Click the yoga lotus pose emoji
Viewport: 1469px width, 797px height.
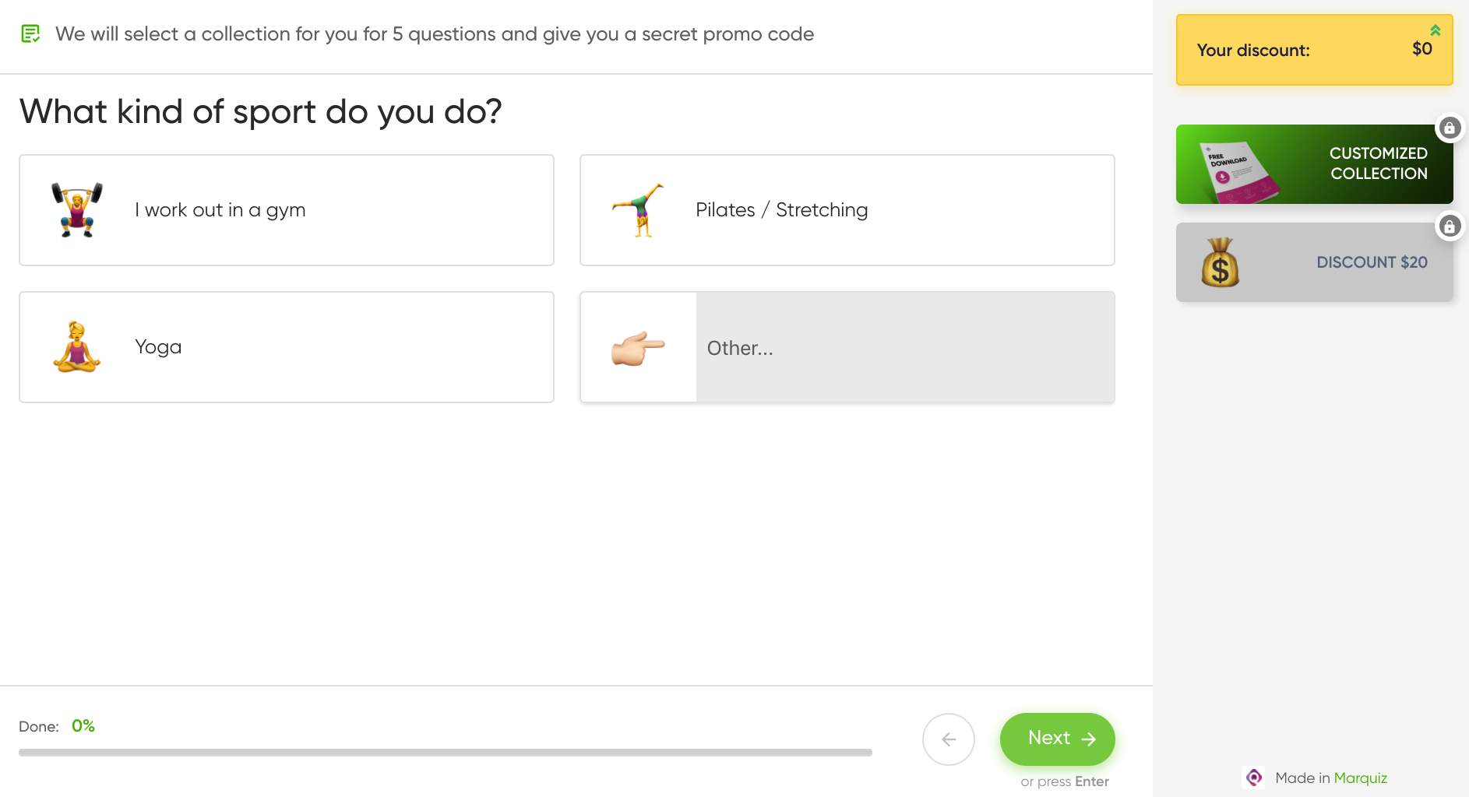[77, 347]
